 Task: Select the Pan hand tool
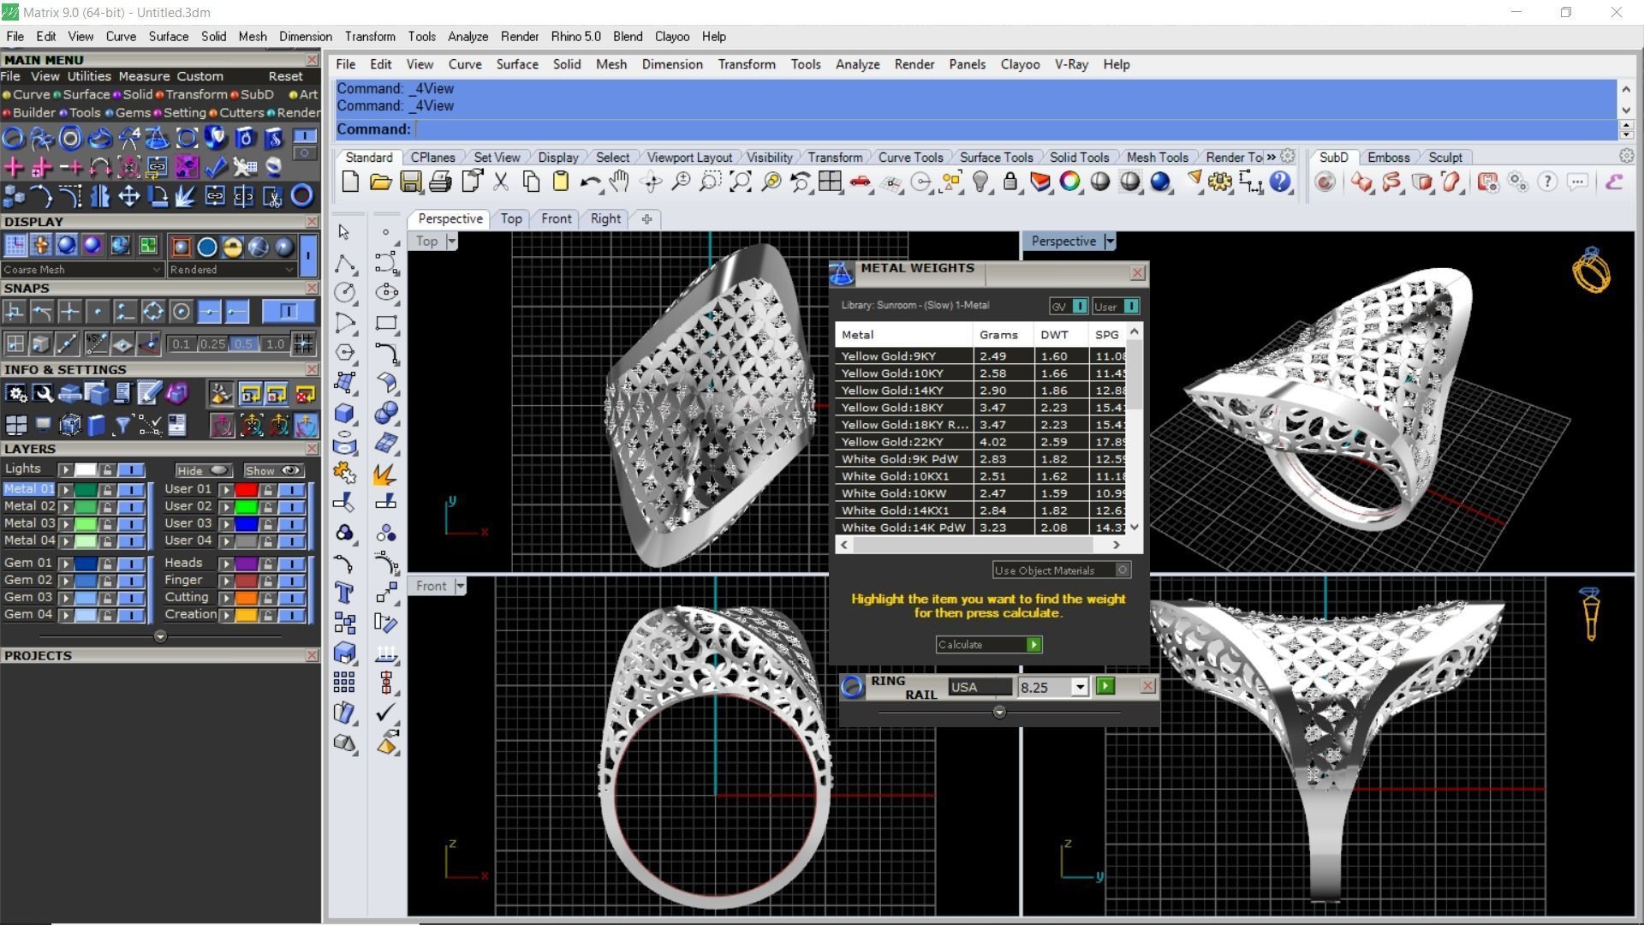(619, 182)
